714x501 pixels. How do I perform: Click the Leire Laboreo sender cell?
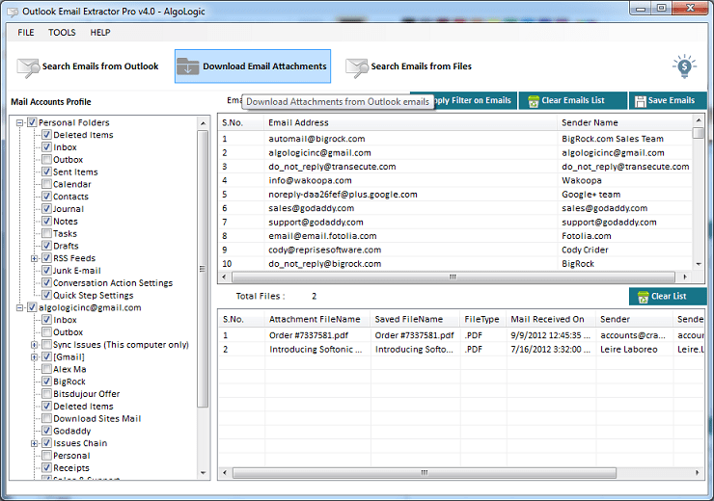pyautogui.click(x=629, y=350)
